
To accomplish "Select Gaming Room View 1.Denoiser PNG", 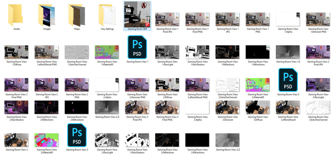I will point(318,19).
